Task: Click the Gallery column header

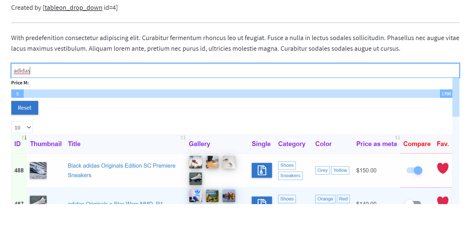Action: click(x=199, y=144)
